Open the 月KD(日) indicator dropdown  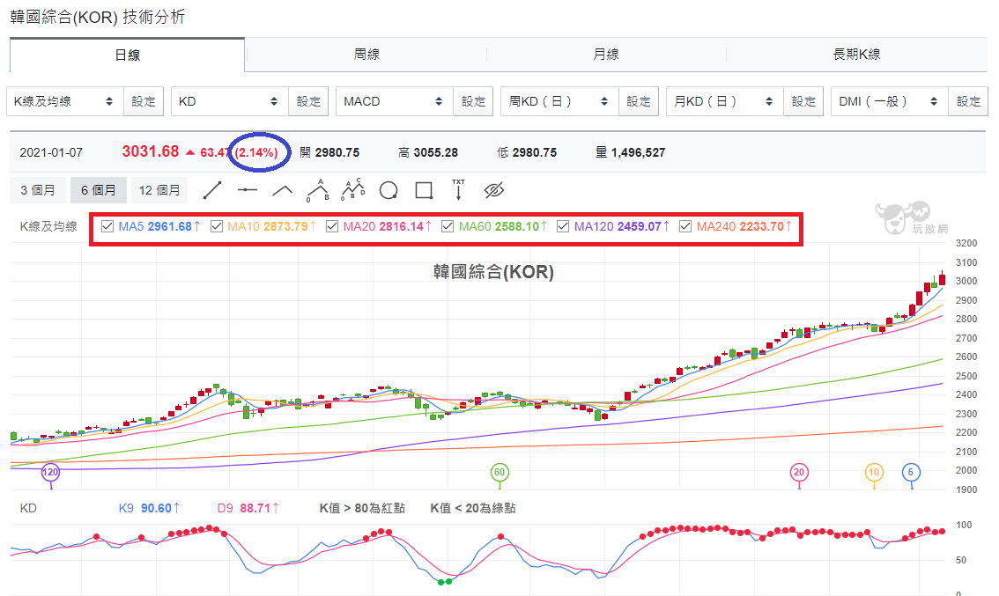[724, 101]
